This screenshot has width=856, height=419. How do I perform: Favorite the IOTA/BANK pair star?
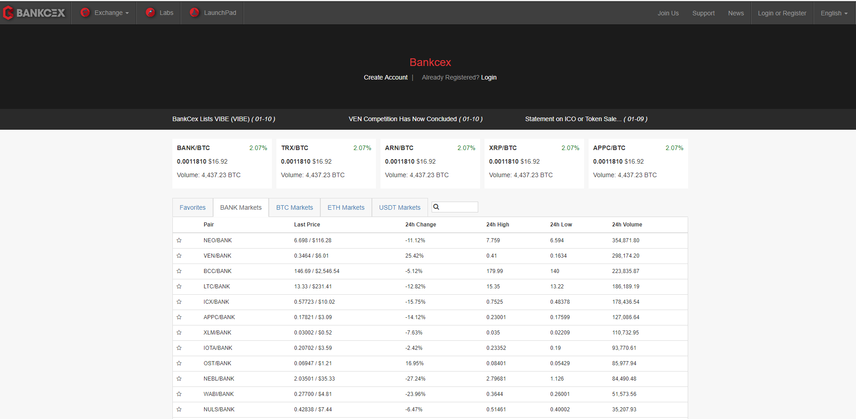coord(179,348)
